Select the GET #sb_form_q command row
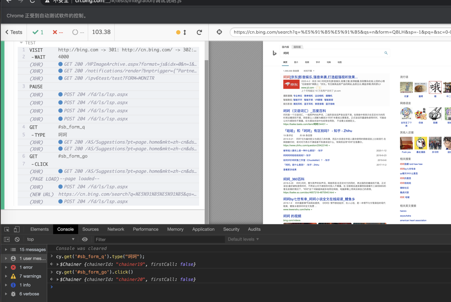The width and height of the screenshot is (451, 302). click(108, 127)
